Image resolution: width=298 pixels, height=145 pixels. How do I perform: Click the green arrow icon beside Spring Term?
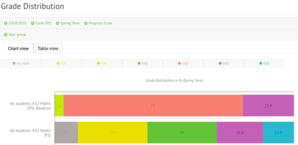click(58, 23)
